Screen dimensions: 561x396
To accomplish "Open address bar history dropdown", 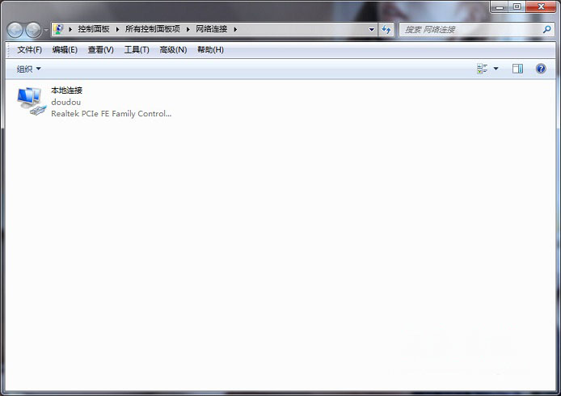I will (372, 29).
